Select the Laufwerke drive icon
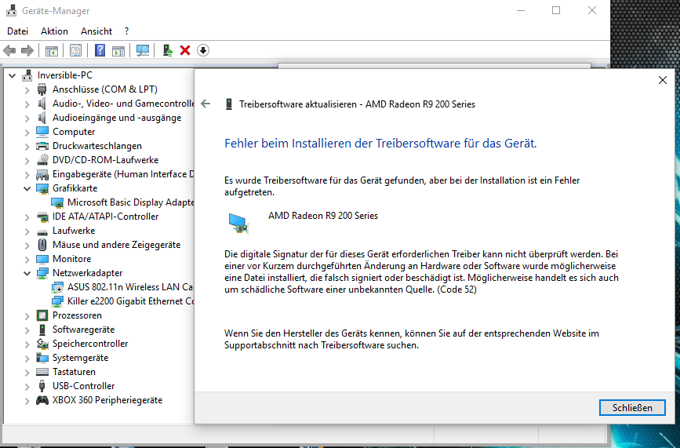Image resolution: width=680 pixels, height=448 pixels. coord(42,231)
